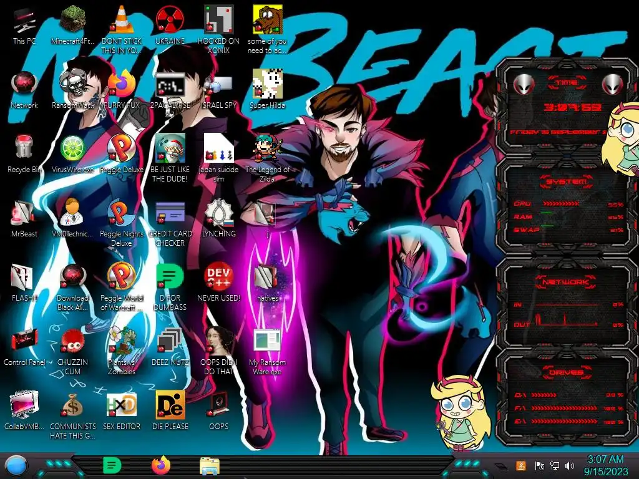Select VirusWire.exe lime icon
This screenshot has width=639, height=479.
72,148
